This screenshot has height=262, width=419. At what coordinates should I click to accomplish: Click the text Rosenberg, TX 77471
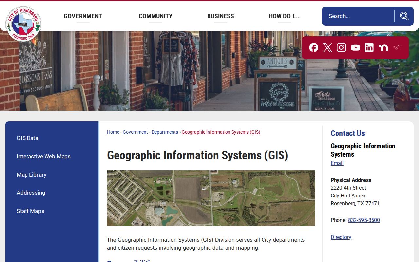point(355,203)
